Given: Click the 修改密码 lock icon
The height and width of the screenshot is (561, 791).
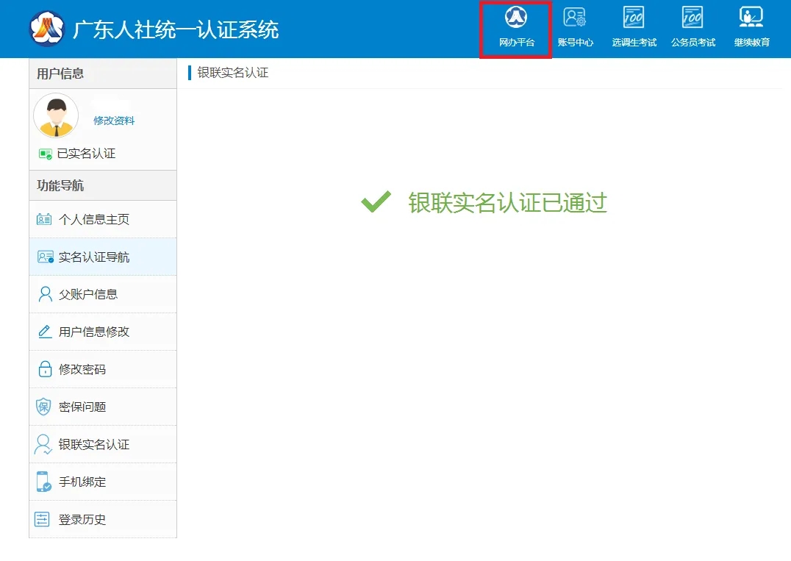Looking at the screenshot, I should [46, 369].
